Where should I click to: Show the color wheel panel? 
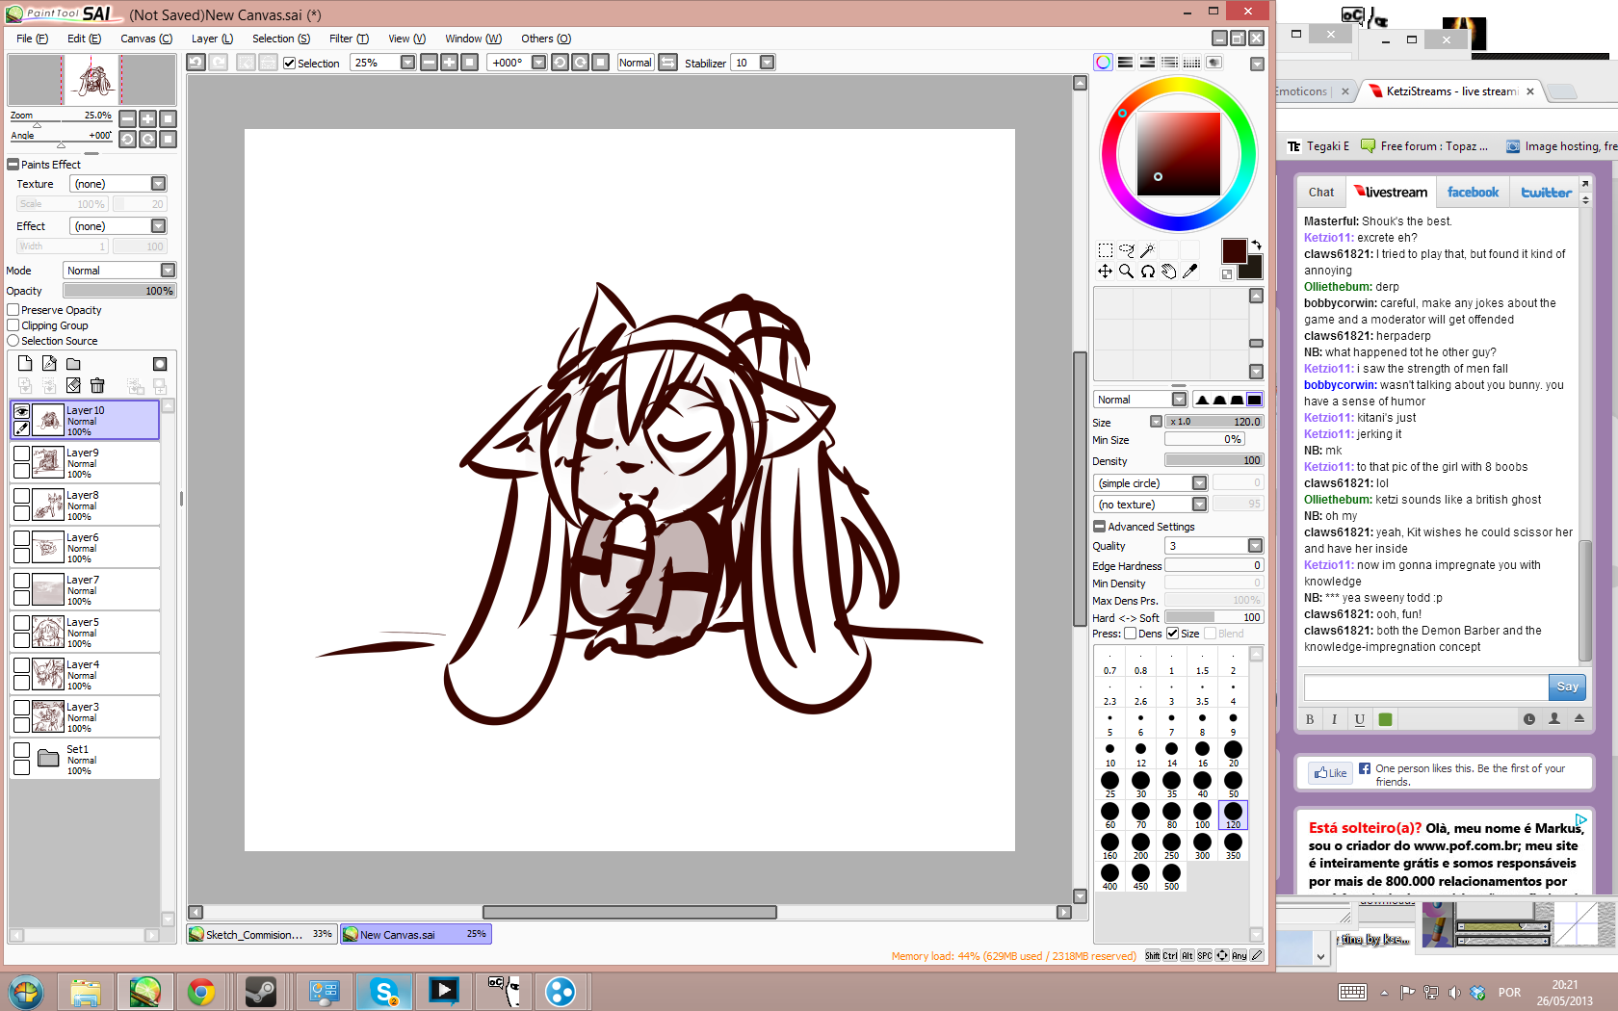1103,63
